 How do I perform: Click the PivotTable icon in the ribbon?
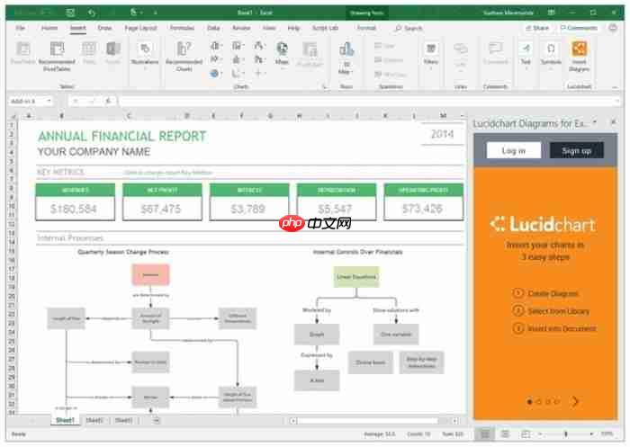tap(22, 52)
